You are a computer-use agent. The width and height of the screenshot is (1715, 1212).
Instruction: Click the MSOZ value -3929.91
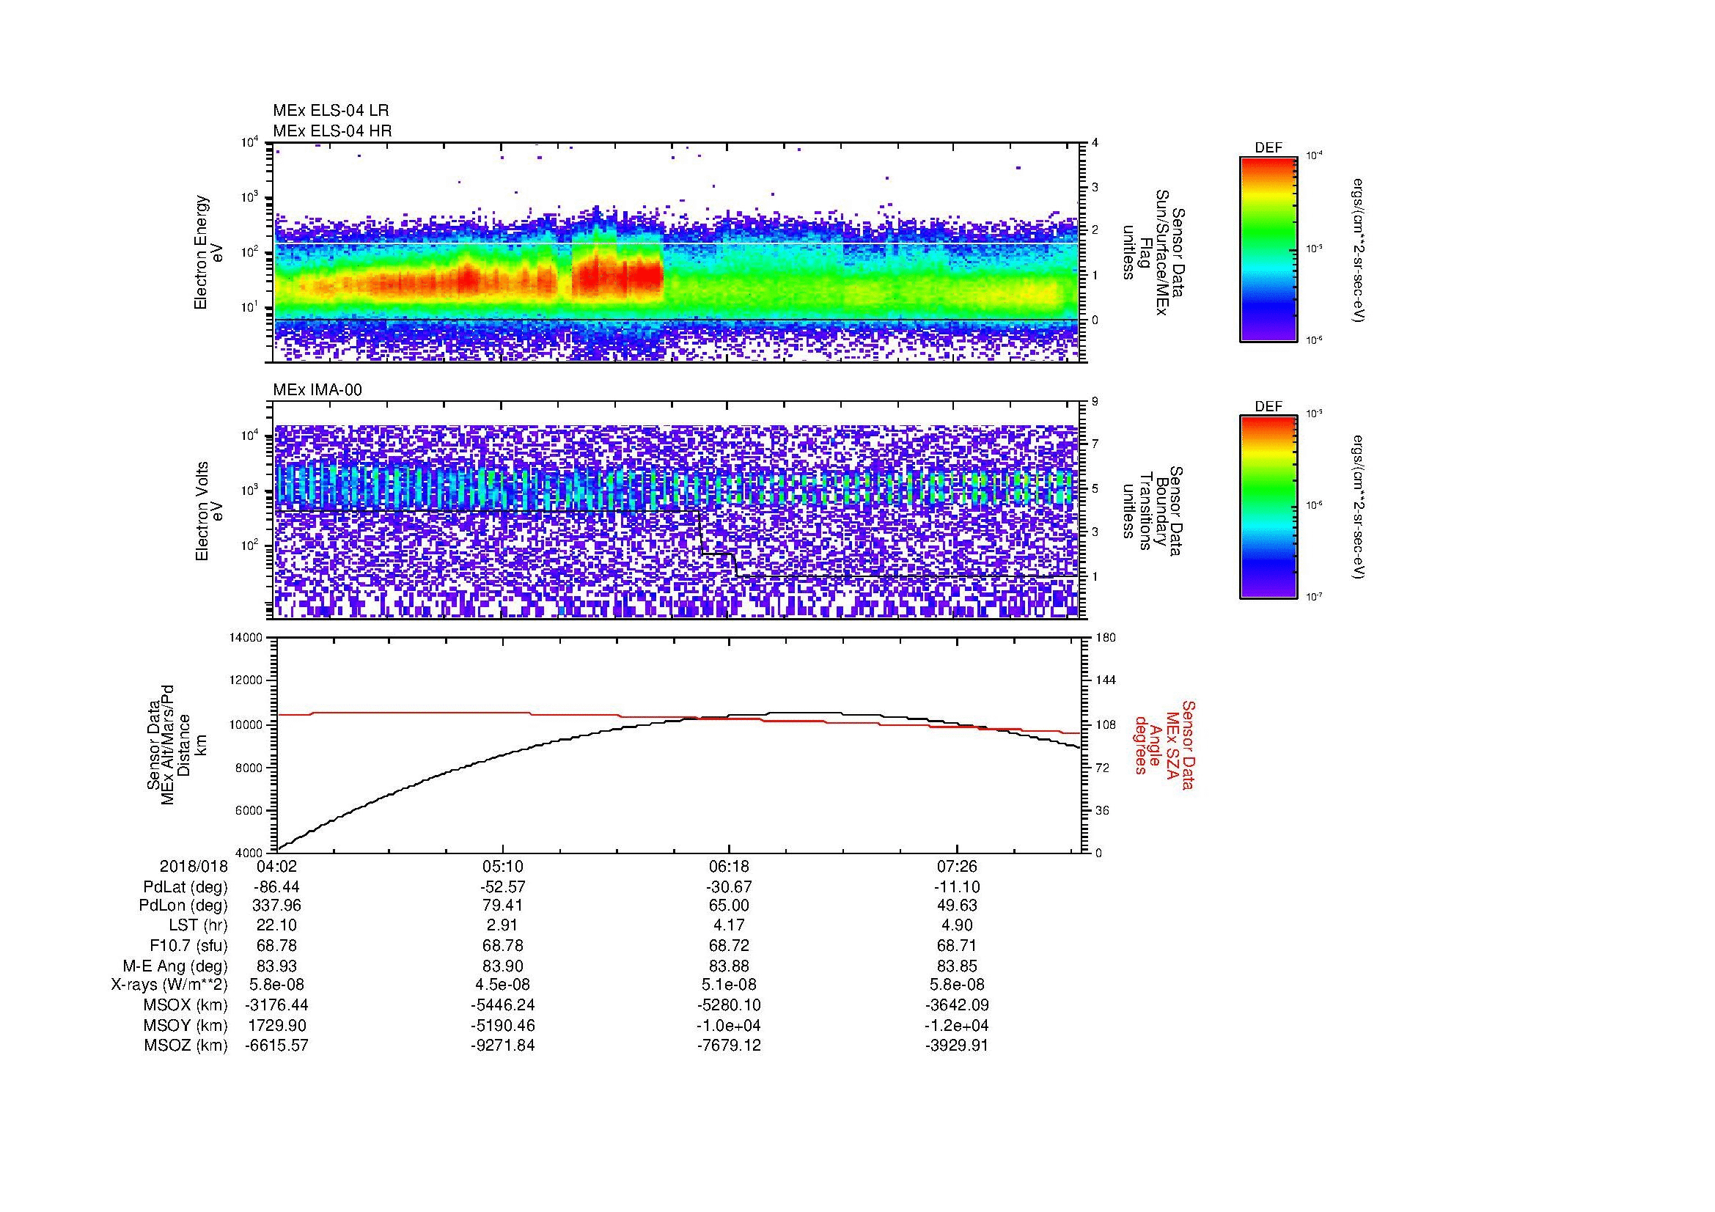957,1046
